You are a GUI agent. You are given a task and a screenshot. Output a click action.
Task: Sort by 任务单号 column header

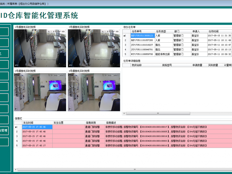coord(137,31)
